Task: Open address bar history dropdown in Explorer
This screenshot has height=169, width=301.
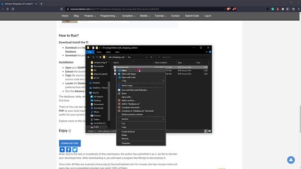Action: coord(146,57)
